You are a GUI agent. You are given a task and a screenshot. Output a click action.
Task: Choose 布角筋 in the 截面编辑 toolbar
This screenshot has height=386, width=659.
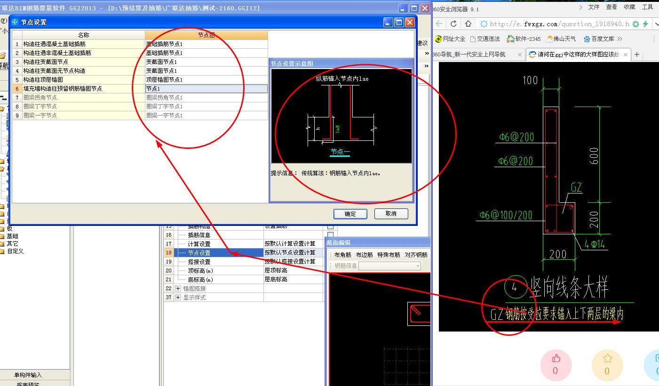point(342,255)
